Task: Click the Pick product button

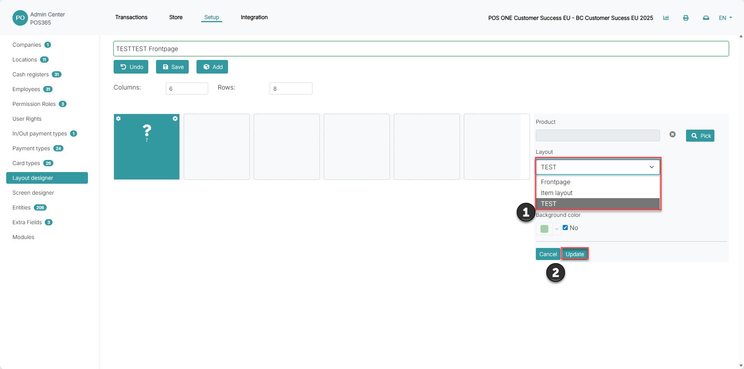Action: 700,135
